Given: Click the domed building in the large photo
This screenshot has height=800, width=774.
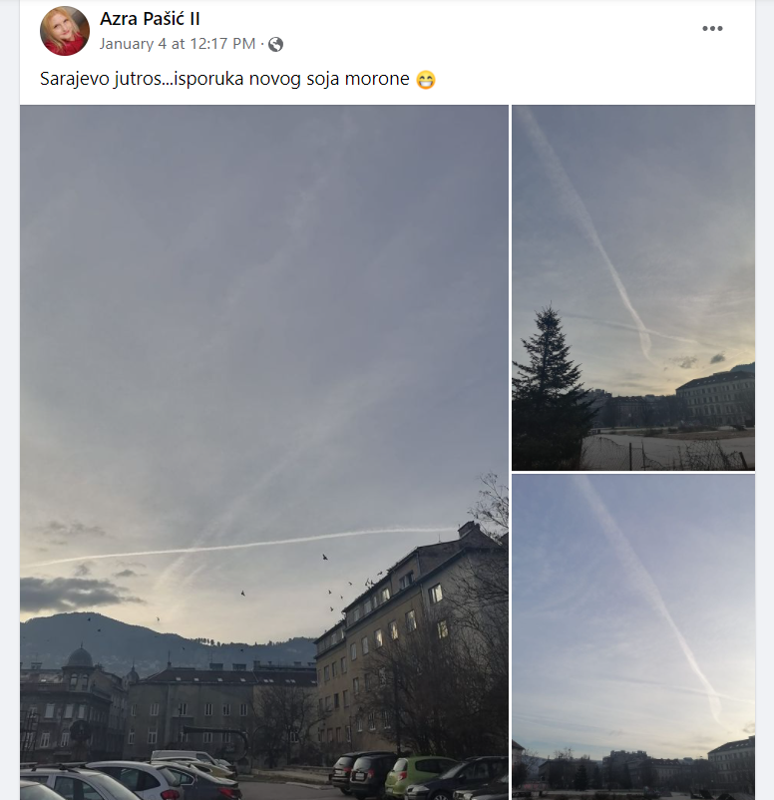Looking at the screenshot, I should (80, 658).
